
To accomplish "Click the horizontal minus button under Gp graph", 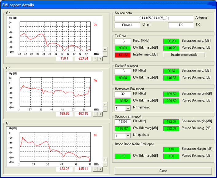I will click(96, 114).
